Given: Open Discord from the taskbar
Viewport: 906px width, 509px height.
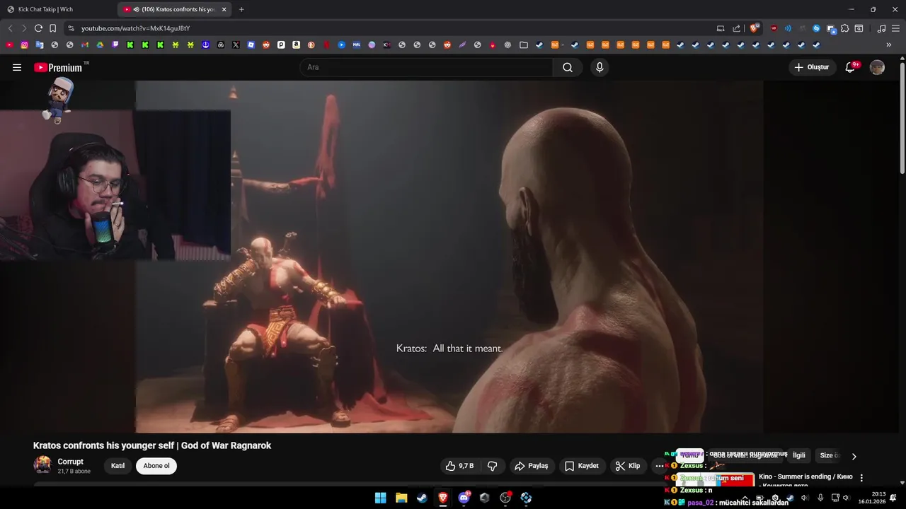Looking at the screenshot, I should (464, 498).
